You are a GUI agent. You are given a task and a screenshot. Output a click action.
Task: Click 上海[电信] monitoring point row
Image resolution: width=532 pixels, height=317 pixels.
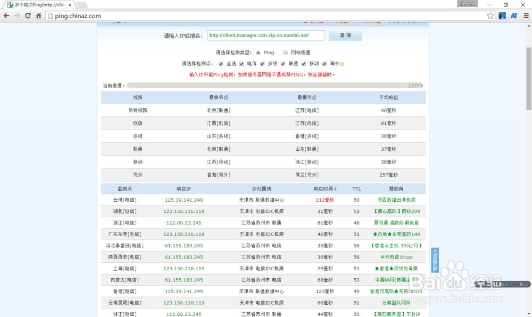(124, 269)
